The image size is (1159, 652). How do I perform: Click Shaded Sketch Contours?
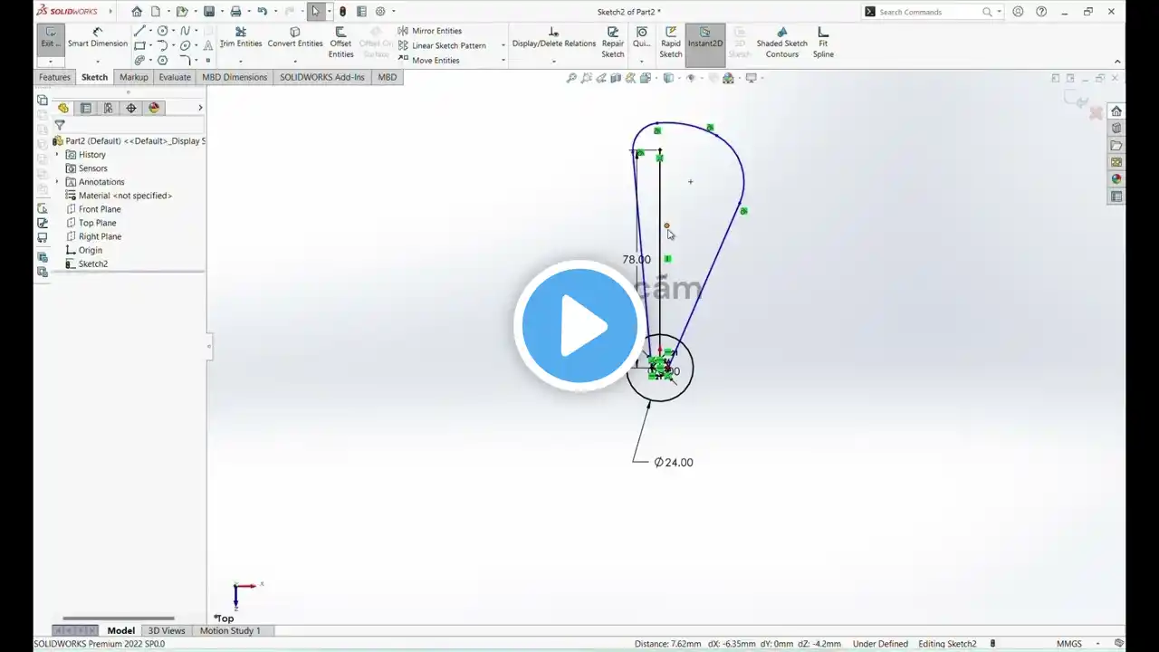782,43
